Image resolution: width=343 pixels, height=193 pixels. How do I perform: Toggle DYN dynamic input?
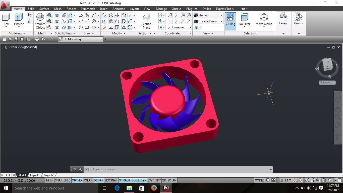point(143,180)
